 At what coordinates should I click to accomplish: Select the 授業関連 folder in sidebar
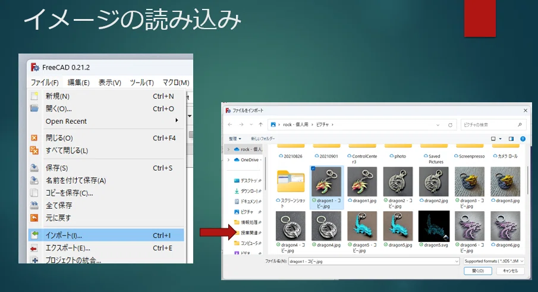click(247, 233)
